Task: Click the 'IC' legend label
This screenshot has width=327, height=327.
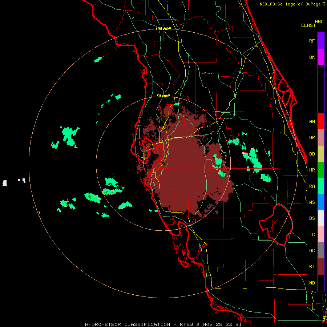Action: [x=312, y=235]
